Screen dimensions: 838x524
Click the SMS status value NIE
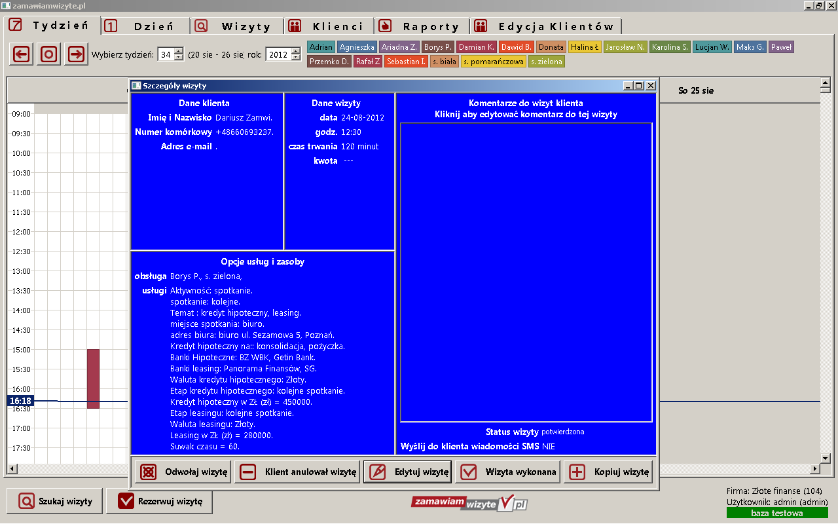click(548, 447)
